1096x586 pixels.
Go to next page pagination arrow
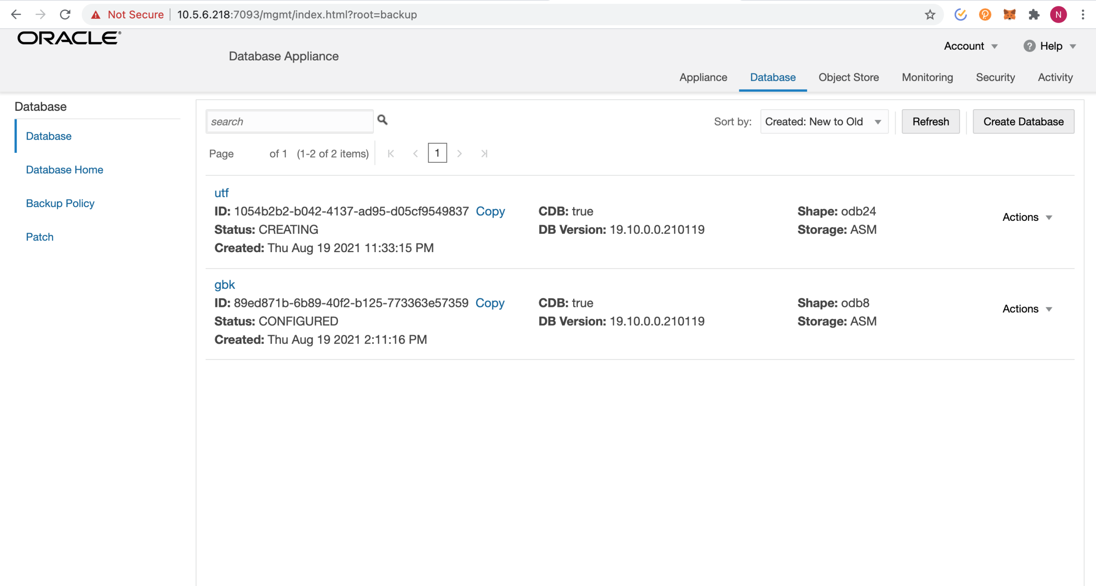click(459, 154)
